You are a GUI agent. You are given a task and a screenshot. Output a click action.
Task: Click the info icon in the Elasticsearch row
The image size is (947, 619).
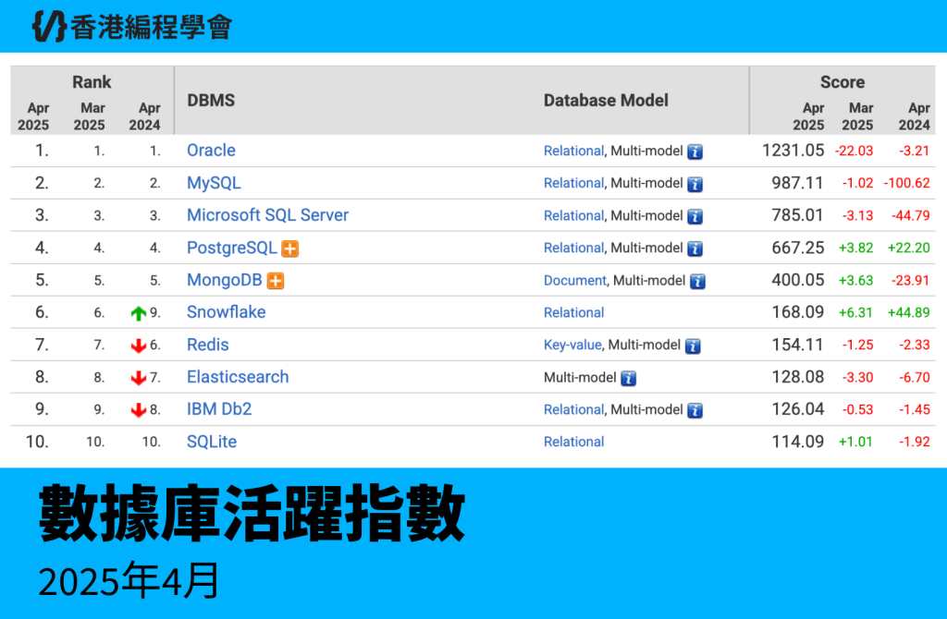[x=629, y=378]
